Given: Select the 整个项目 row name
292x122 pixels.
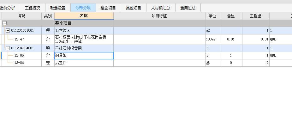Looking at the screenshot, I should [84, 23].
